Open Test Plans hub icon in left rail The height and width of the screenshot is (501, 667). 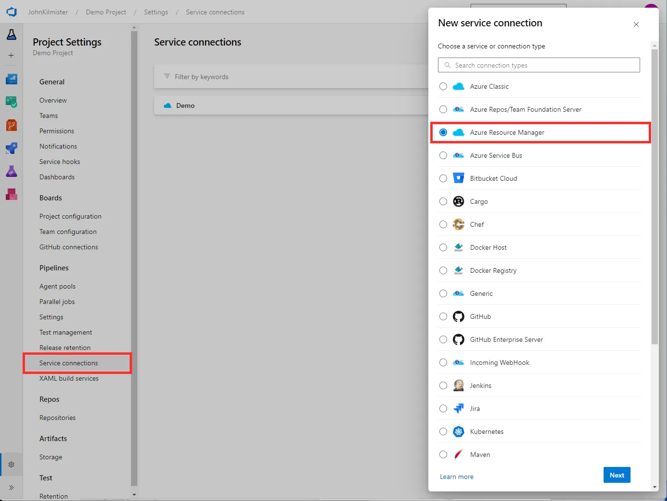click(x=12, y=171)
